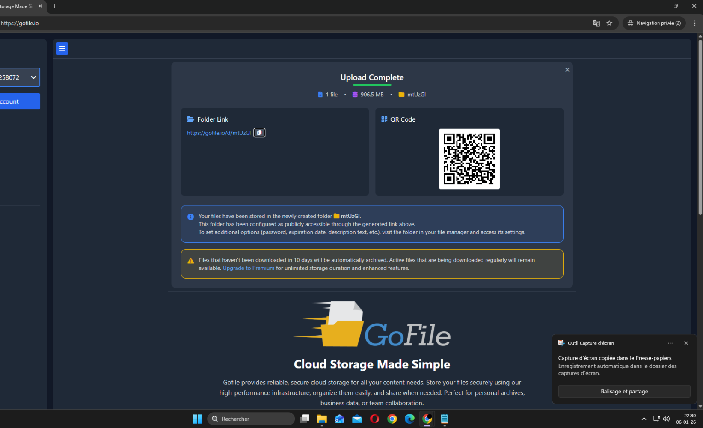Open the hamburger sidebar menu
The width and height of the screenshot is (703, 428).
(x=62, y=49)
